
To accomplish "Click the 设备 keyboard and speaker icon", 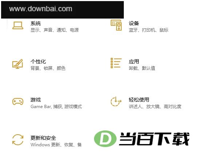I will pyautogui.click(x=116, y=25).
